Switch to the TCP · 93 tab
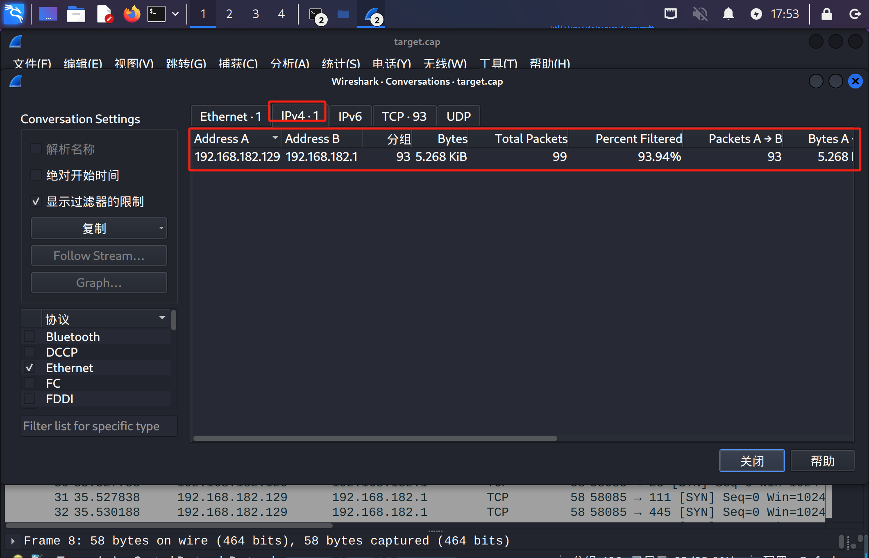 point(404,116)
